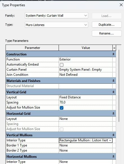Image resolution: width=124 pixels, height=164 pixels.
Task: Click the type parameters vertical scrollbar
Action: 119,86
